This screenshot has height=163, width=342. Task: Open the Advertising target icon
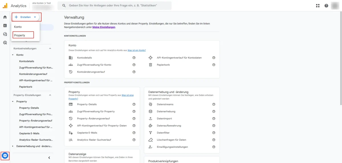pos(5,43)
